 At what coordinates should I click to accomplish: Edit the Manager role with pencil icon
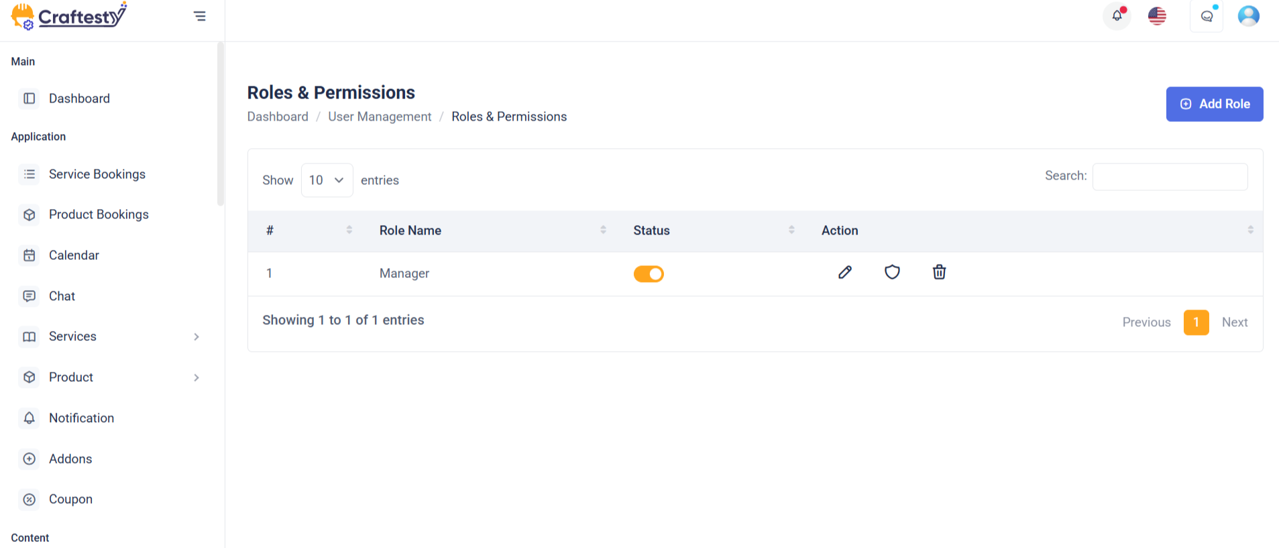[845, 272]
